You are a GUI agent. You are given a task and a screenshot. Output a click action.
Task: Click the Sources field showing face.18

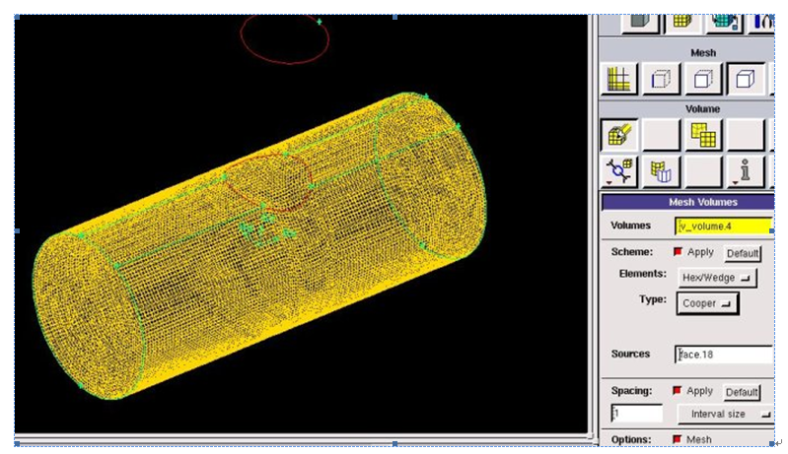click(723, 354)
